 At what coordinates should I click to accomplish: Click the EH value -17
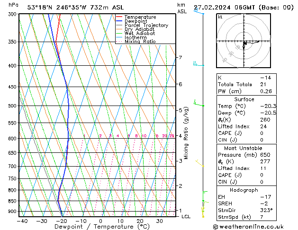click(x=266, y=197)
